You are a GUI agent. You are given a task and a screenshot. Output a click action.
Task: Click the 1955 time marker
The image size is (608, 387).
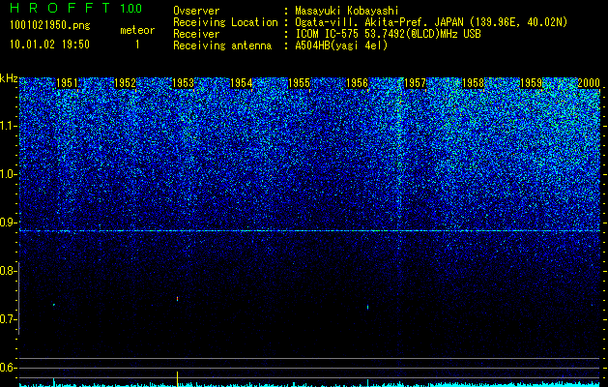click(300, 83)
